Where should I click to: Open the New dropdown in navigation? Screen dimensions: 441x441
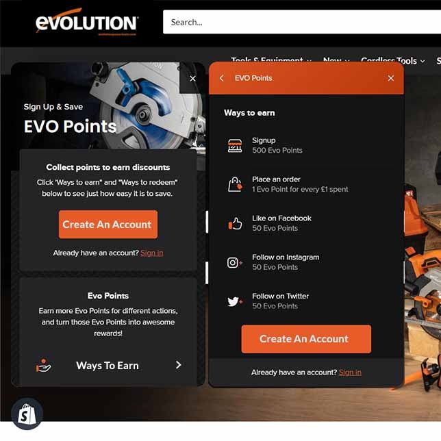pyautogui.click(x=336, y=60)
